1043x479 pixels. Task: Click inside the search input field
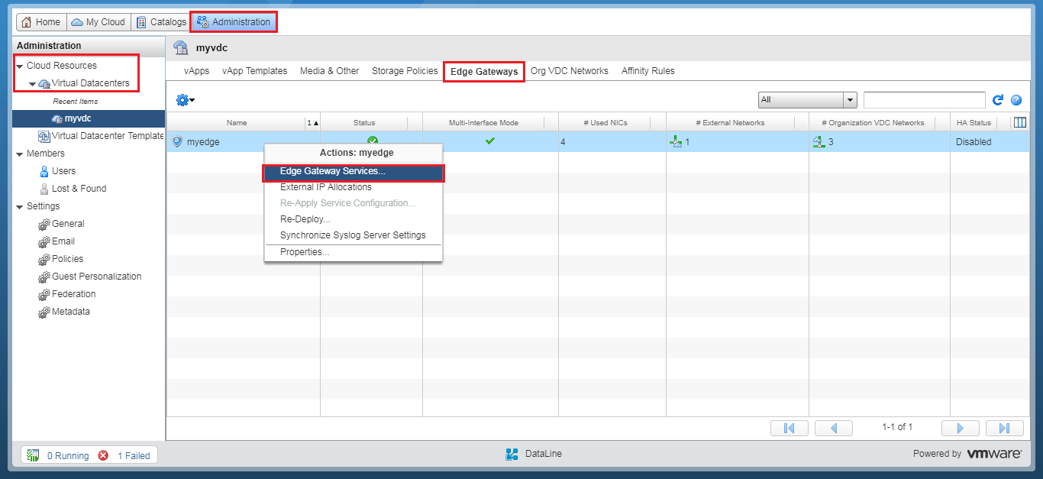[x=924, y=99]
